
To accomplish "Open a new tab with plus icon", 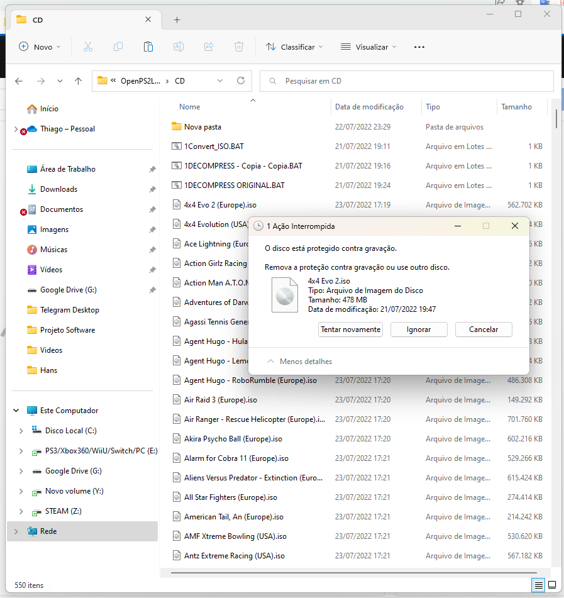I will click(x=177, y=20).
